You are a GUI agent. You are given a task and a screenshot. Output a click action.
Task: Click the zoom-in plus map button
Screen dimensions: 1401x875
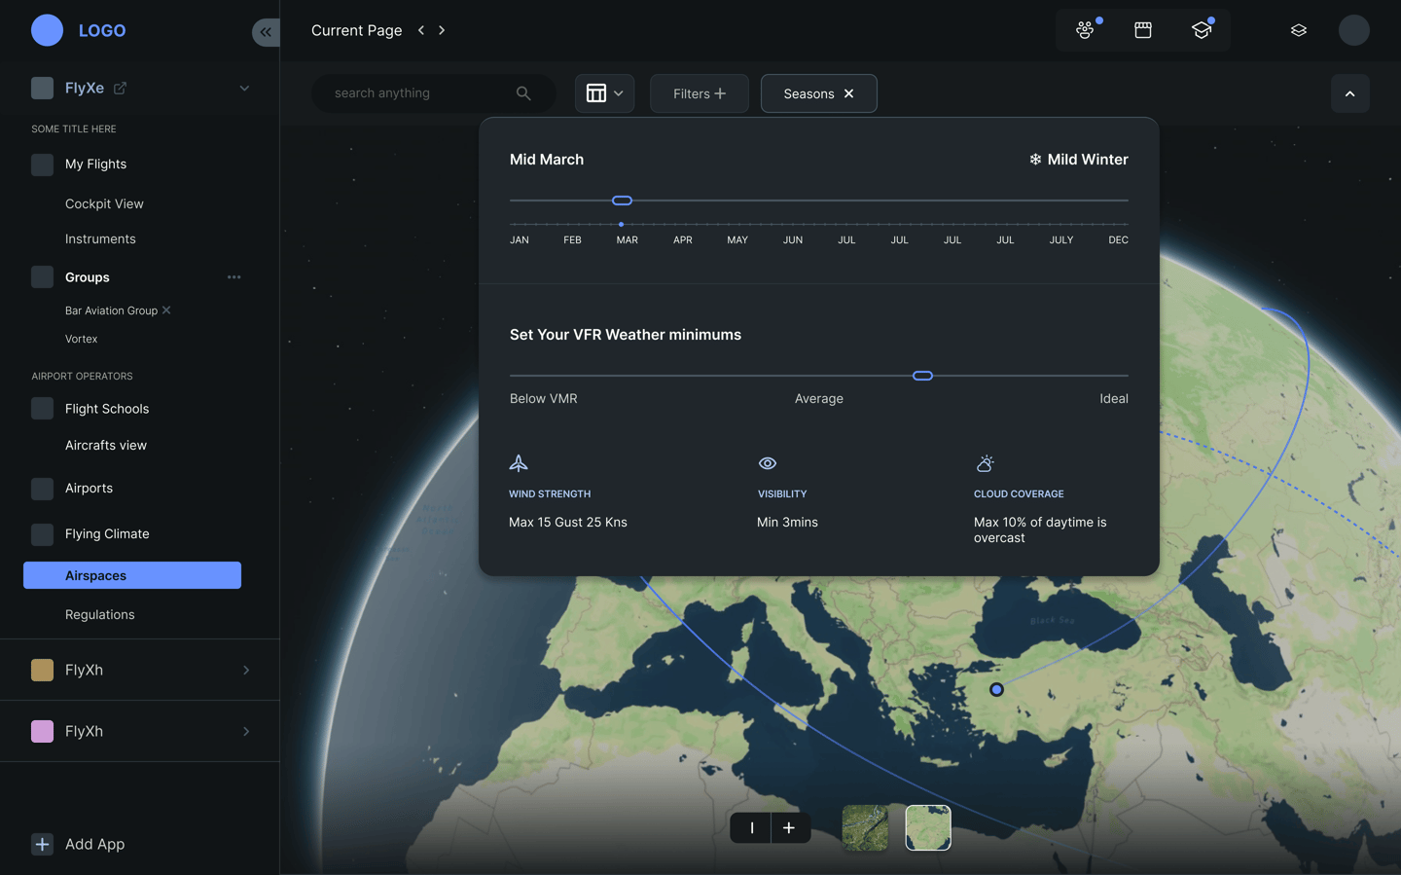pyautogui.click(x=789, y=828)
